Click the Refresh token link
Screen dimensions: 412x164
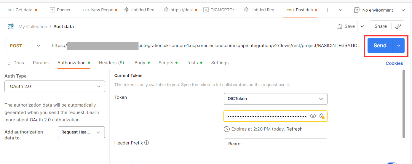294,129
